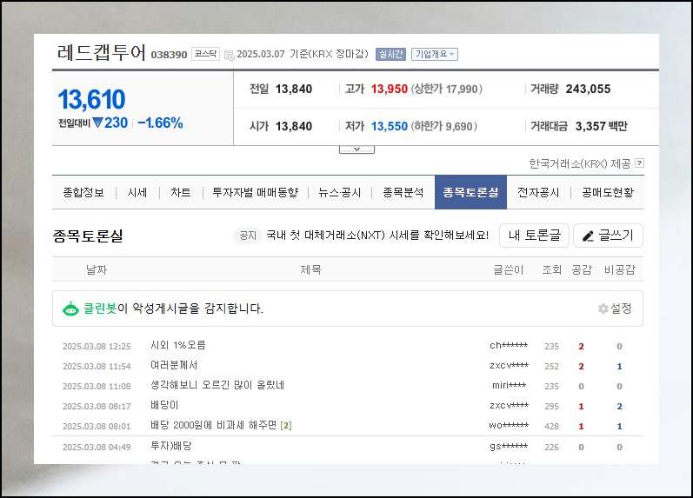Viewport: 693px width, 498px height.
Task: Click the 전일 value 13,840
Action: coord(294,90)
